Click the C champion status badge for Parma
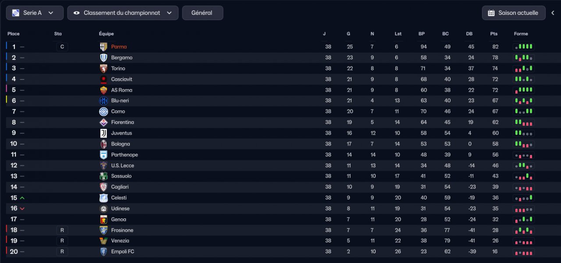Viewport: 561px width, 263px height. [62, 47]
